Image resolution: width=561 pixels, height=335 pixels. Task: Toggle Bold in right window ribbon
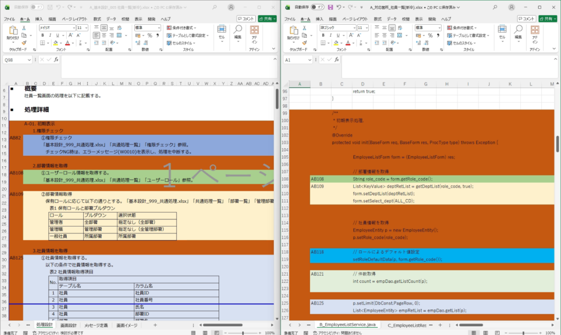(x=323, y=35)
